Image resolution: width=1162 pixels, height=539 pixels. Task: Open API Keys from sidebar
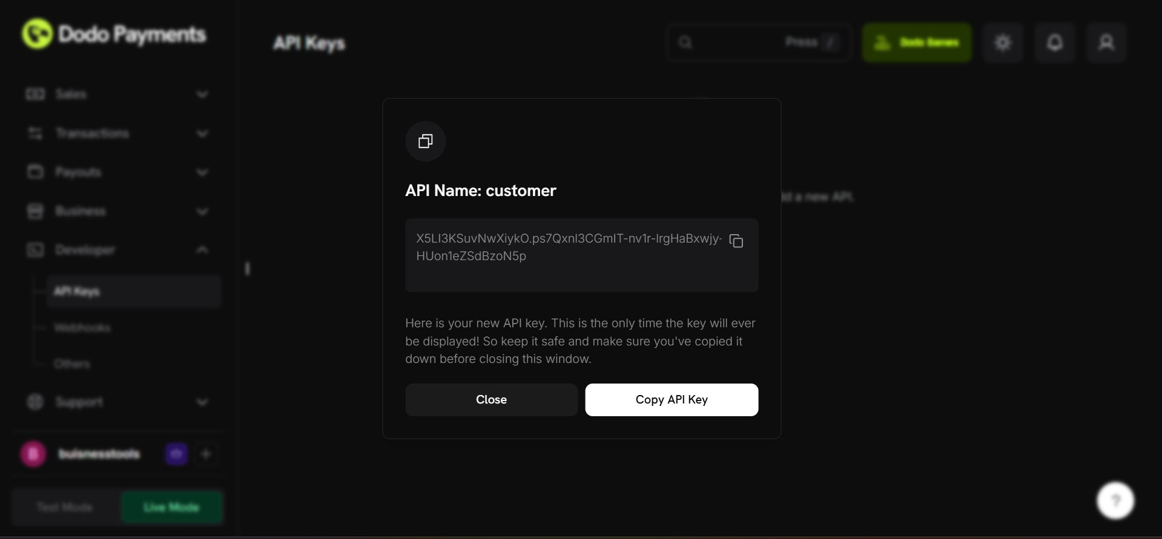click(76, 291)
